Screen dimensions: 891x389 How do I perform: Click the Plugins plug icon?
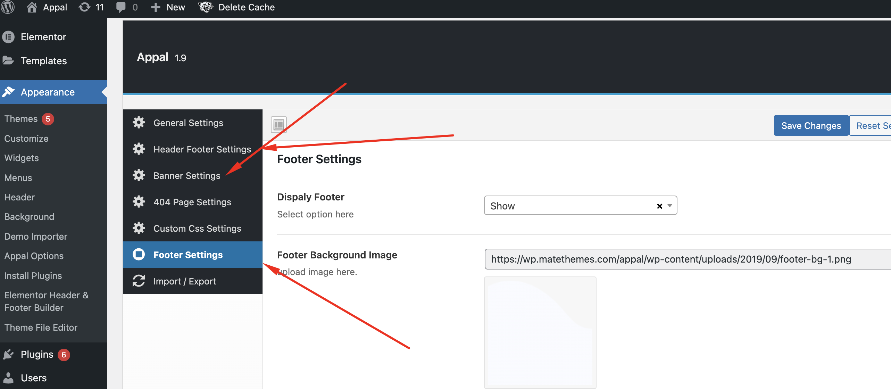click(x=8, y=354)
